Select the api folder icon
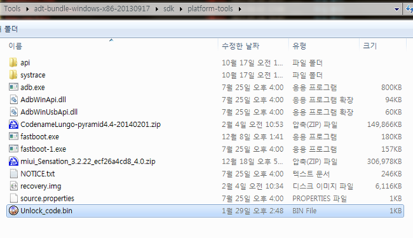This screenshot has width=413, height=238. pyautogui.click(x=13, y=63)
